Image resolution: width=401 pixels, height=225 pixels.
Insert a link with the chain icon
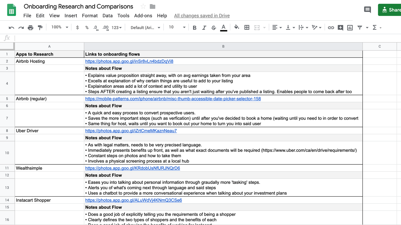click(x=331, y=28)
